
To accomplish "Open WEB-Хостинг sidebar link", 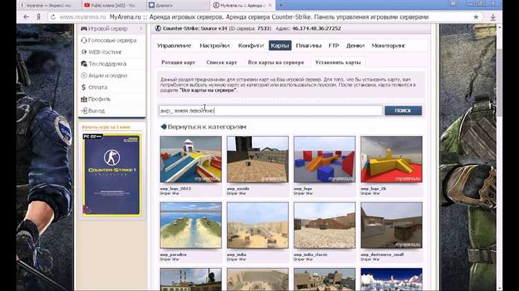I will click(x=105, y=52).
